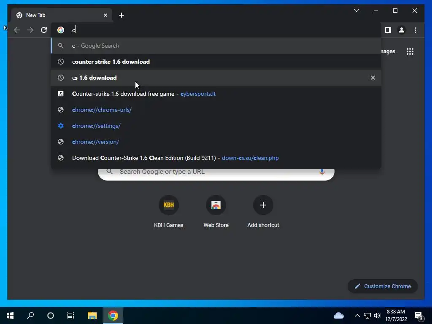Click the Forward navigation arrow
The image size is (432, 324).
(30, 30)
